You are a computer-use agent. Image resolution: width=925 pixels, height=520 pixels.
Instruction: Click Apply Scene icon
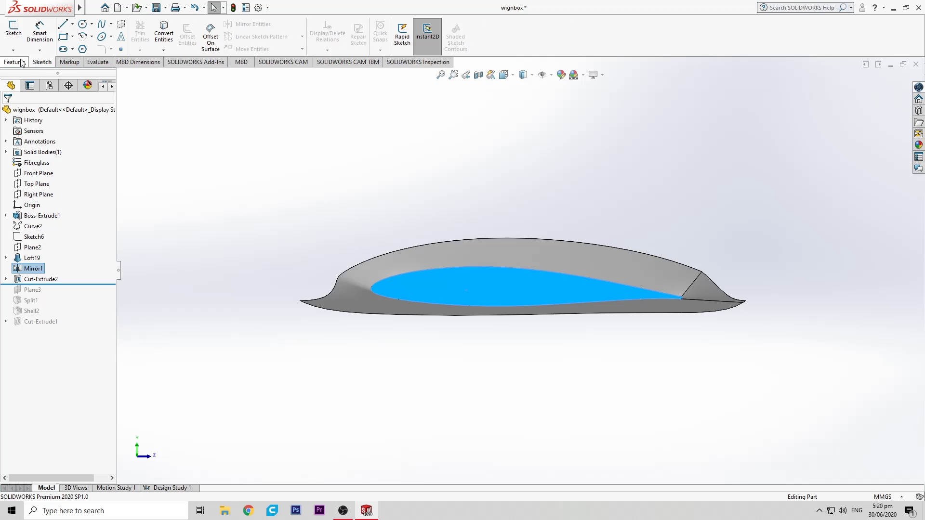pyautogui.click(x=573, y=75)
